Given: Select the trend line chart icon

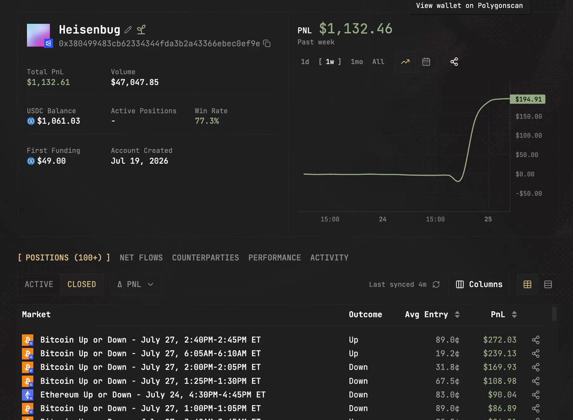Looking at the screenshot, I should (405, 62).
